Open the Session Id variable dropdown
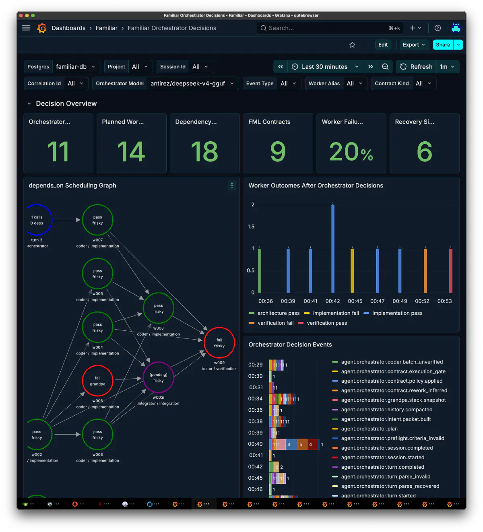The image size is (483, 532). [200, 67]
